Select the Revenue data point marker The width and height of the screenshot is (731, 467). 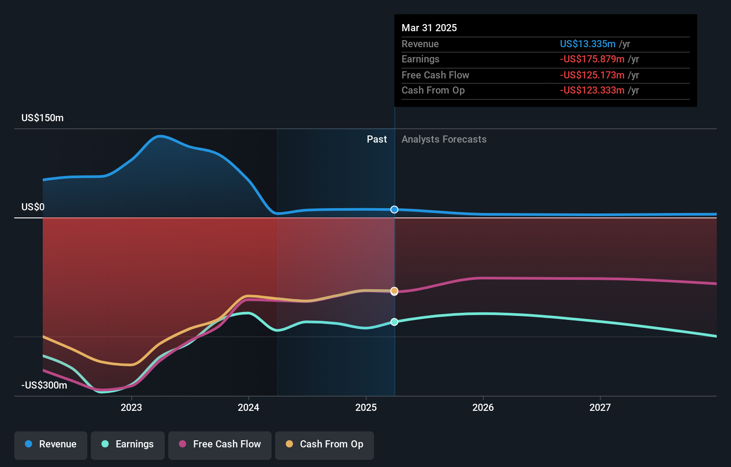[394, 209]
